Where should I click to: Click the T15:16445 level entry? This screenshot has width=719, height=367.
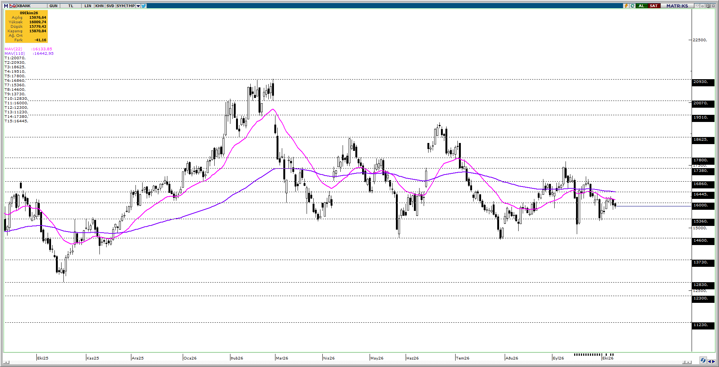coord(16,121)
